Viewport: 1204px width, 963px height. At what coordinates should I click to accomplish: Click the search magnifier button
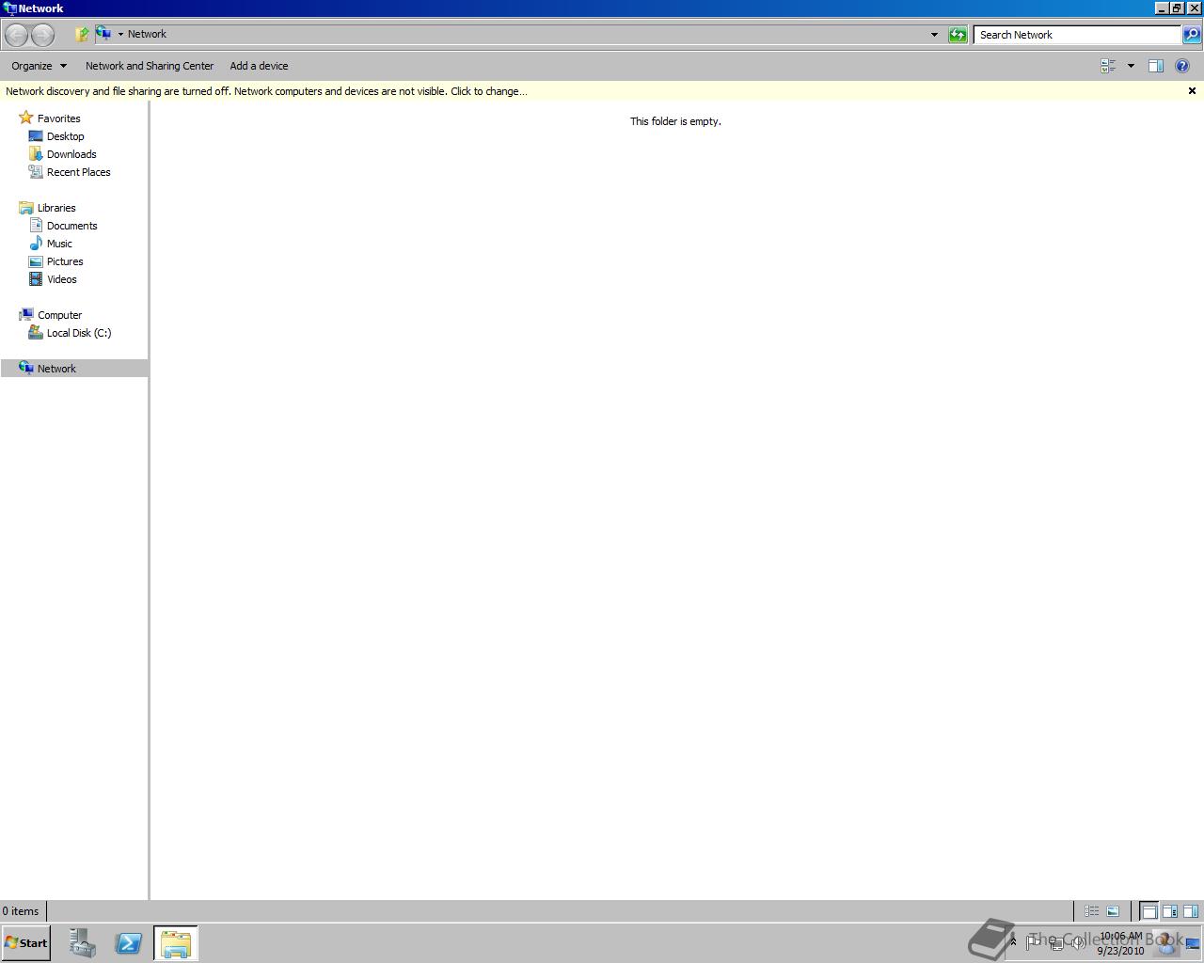(x=1191, y=35)
